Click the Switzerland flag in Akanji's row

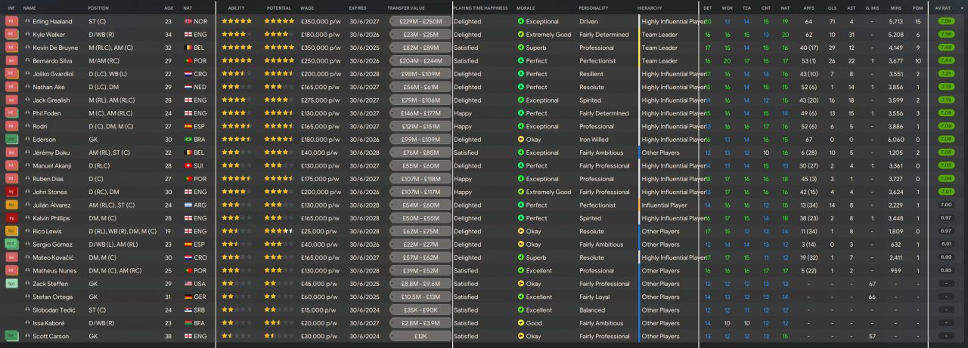(188, 166)
